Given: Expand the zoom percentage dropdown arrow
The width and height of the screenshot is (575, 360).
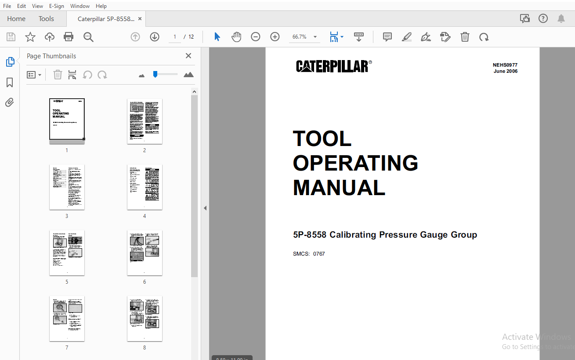Looking at the screenshot, I should 315,37.
